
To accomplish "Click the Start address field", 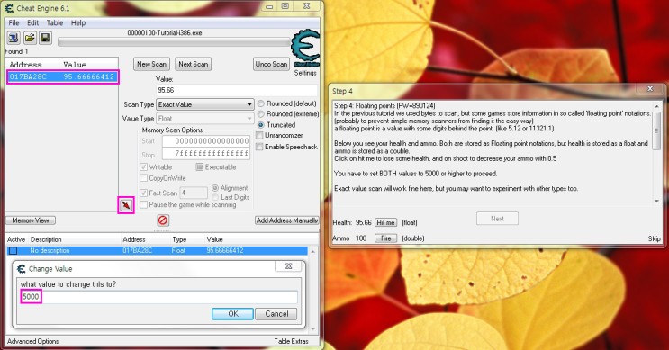I will (x=206, y=140).
